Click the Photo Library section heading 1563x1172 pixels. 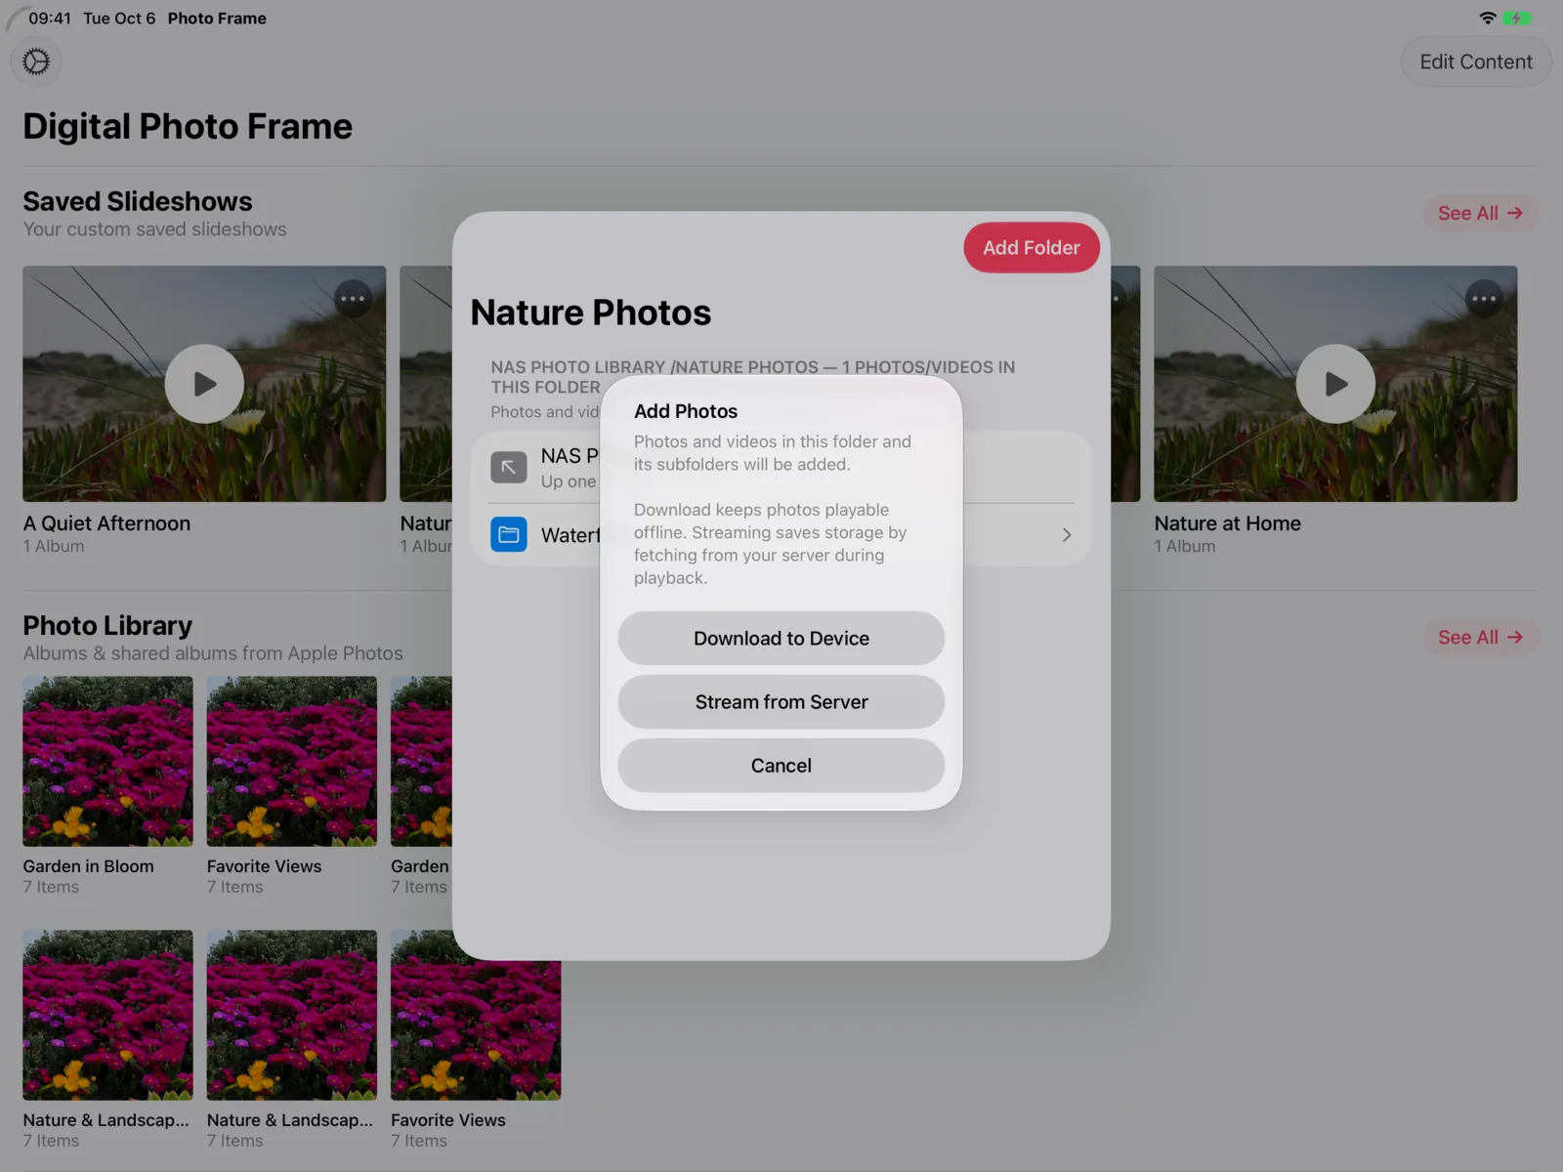107,625
